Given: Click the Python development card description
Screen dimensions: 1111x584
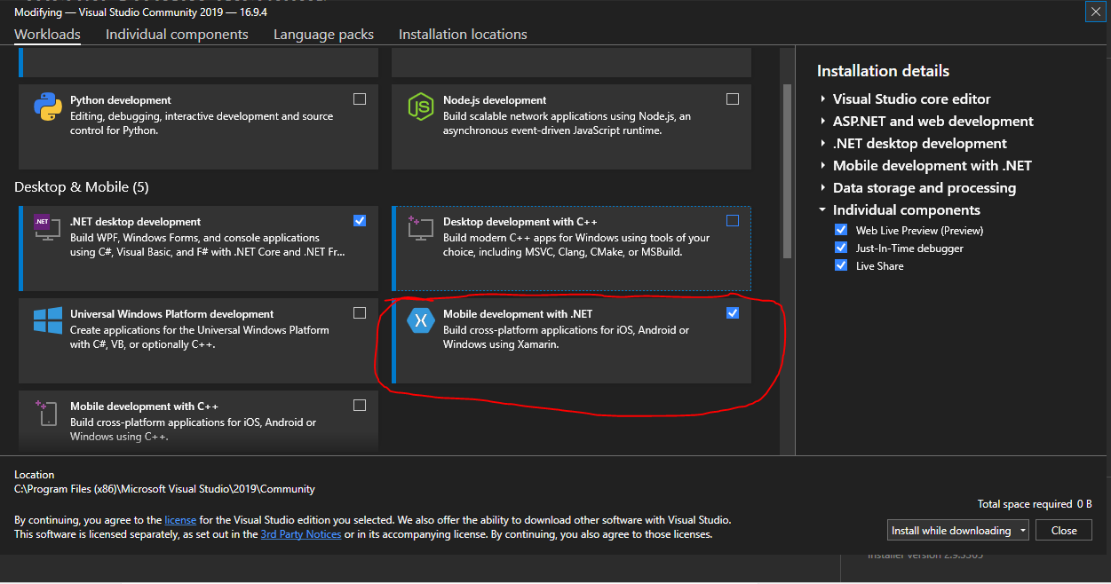Looking at the screenshot, I should point(202,123).
